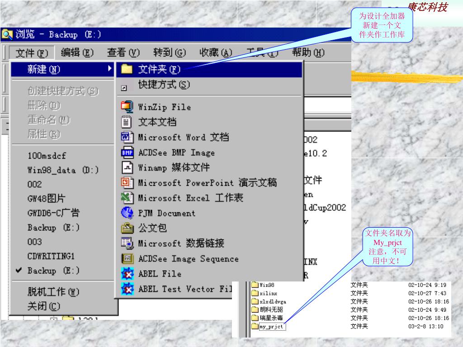
Task: Expand the 新建(N) submenu arrow
Action: (x=109, y=69)
